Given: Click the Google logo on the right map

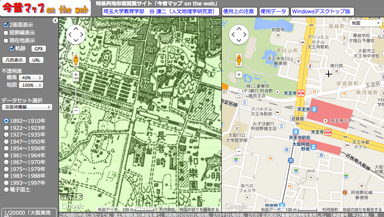Looking at the screenshot, I should click(235, 206).
